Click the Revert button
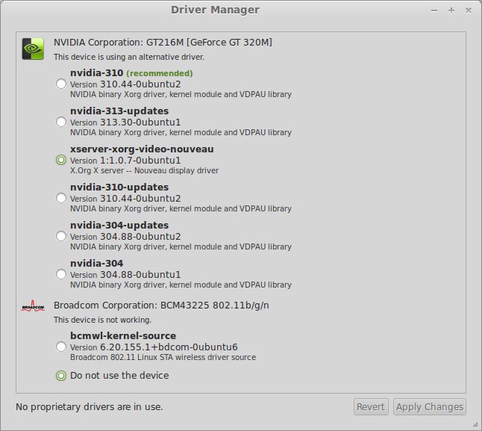 coord(371,406)
